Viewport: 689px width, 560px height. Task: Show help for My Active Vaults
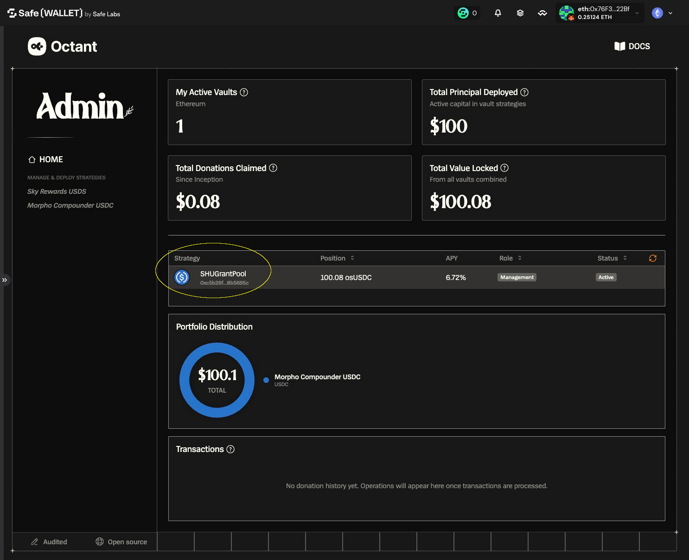[244, 92]
